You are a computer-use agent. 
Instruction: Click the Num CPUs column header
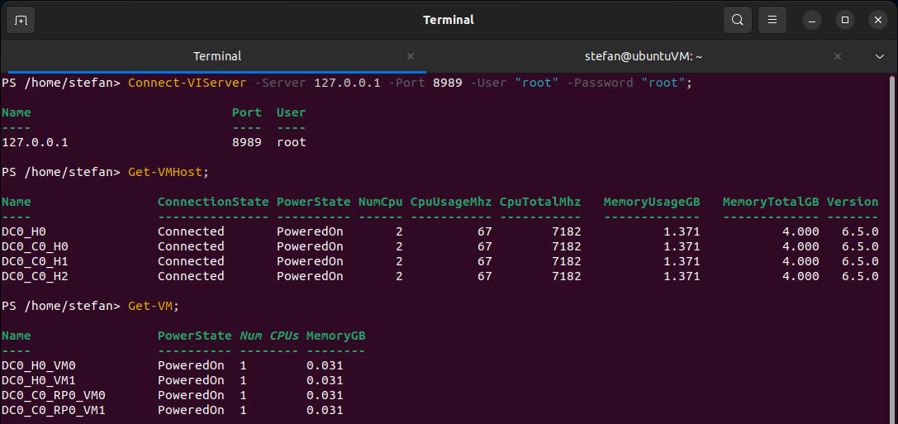(x=269, y=336)
